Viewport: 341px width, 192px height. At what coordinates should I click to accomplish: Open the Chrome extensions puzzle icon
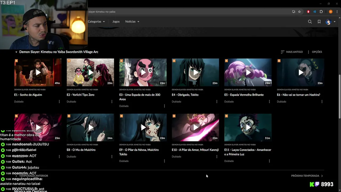tap(321, 12)
